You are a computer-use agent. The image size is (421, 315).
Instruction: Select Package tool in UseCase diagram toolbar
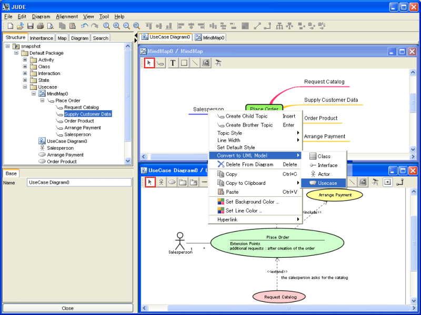183,182
